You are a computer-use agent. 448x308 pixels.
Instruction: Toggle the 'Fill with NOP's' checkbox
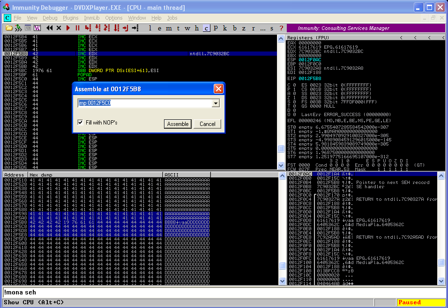[x=80, y=123]
